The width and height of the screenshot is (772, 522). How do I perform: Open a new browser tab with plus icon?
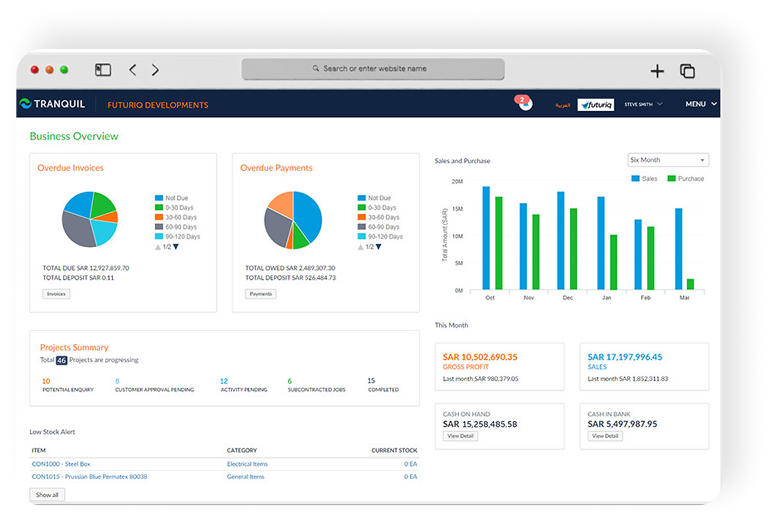[657, 71]
